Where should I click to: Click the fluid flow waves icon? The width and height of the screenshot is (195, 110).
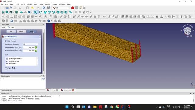click(x=56, y=16)
